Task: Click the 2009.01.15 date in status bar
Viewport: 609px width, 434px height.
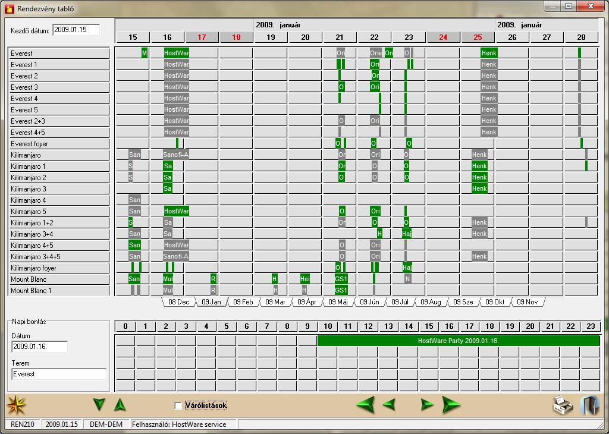Action: [x=61, y=424]
